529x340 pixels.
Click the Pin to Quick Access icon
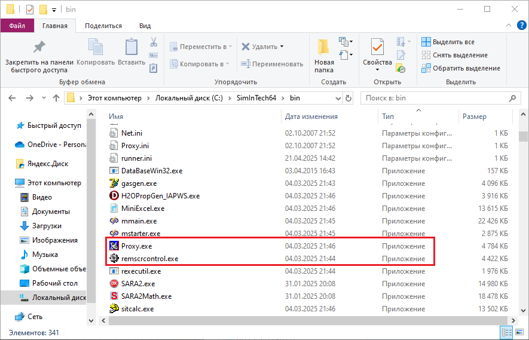pos(39,48)
